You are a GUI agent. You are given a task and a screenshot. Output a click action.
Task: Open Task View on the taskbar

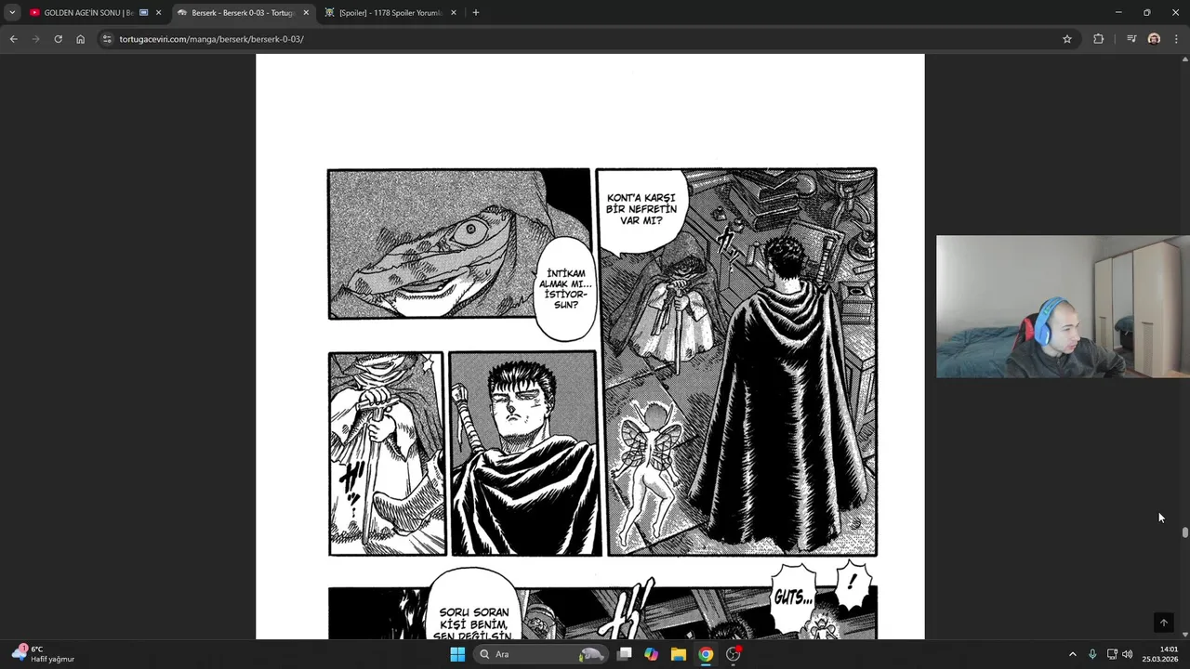[625, 654]
